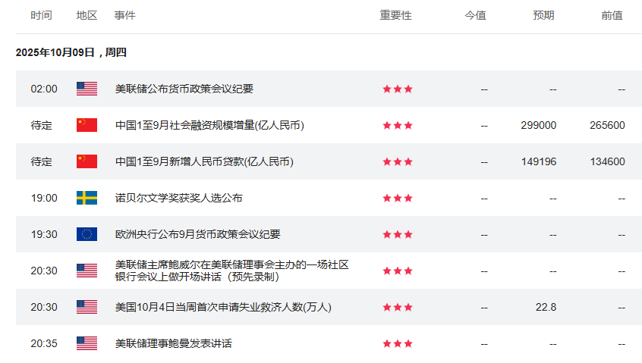Click the US flag beside 首次申请失业救济人数 event

coord(87,307)
